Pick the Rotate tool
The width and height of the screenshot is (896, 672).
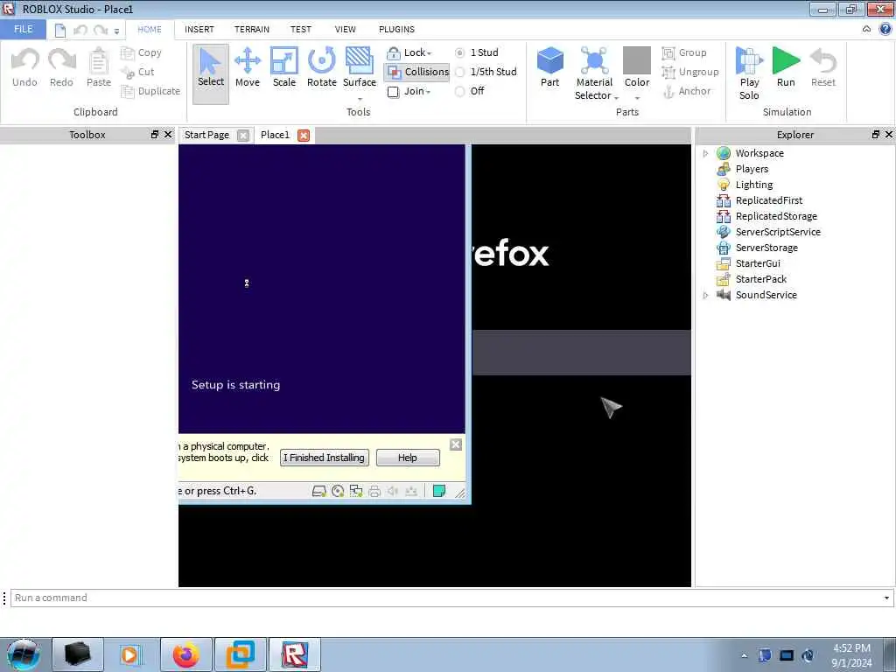[x=322, y=67]
